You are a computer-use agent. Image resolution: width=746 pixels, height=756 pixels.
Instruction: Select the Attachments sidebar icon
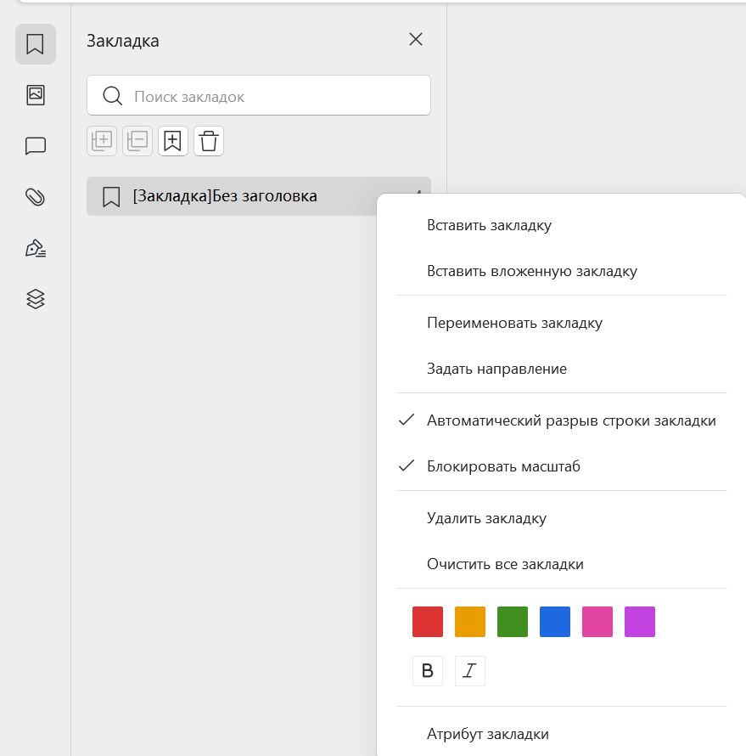pos(35,197)
